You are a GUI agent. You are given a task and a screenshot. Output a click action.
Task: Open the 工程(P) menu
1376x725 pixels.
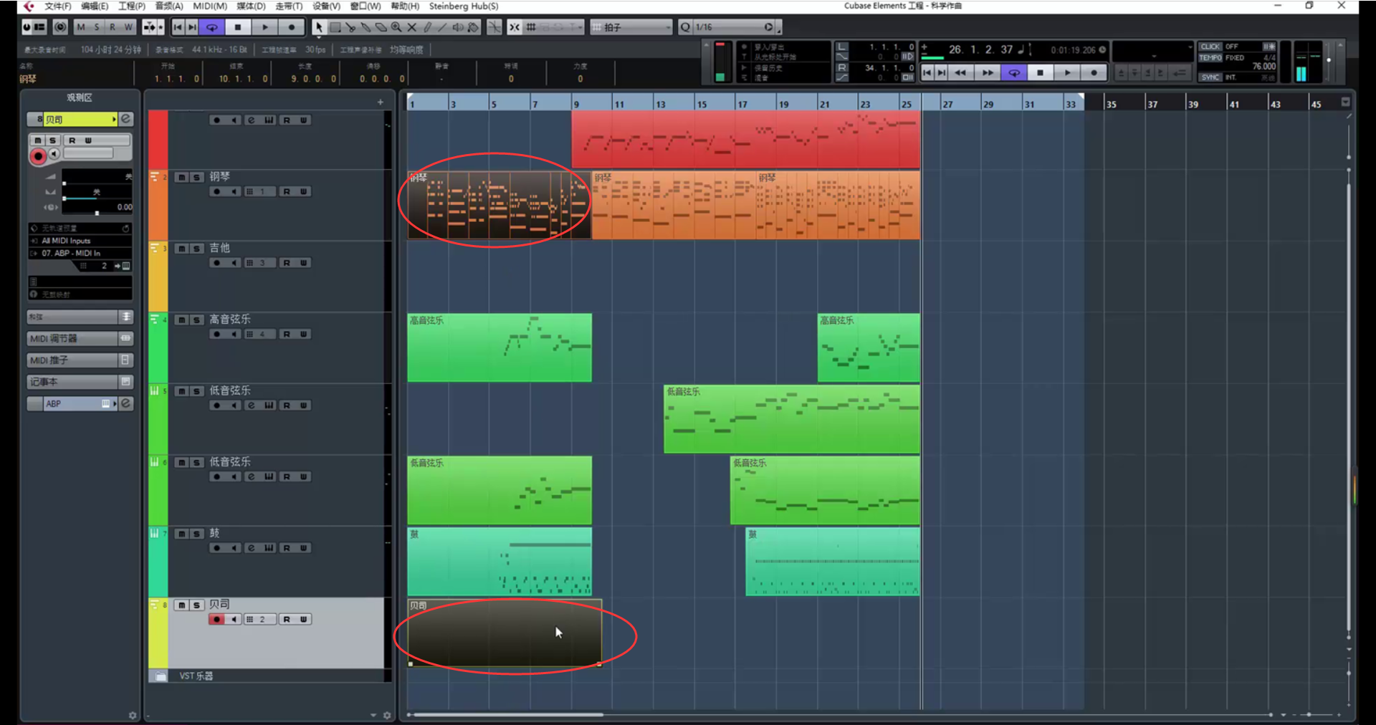132,6
